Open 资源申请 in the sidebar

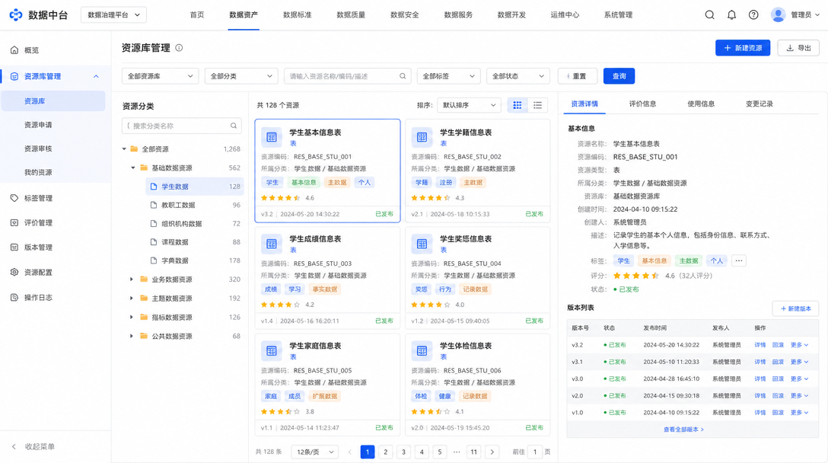(38, 125)
